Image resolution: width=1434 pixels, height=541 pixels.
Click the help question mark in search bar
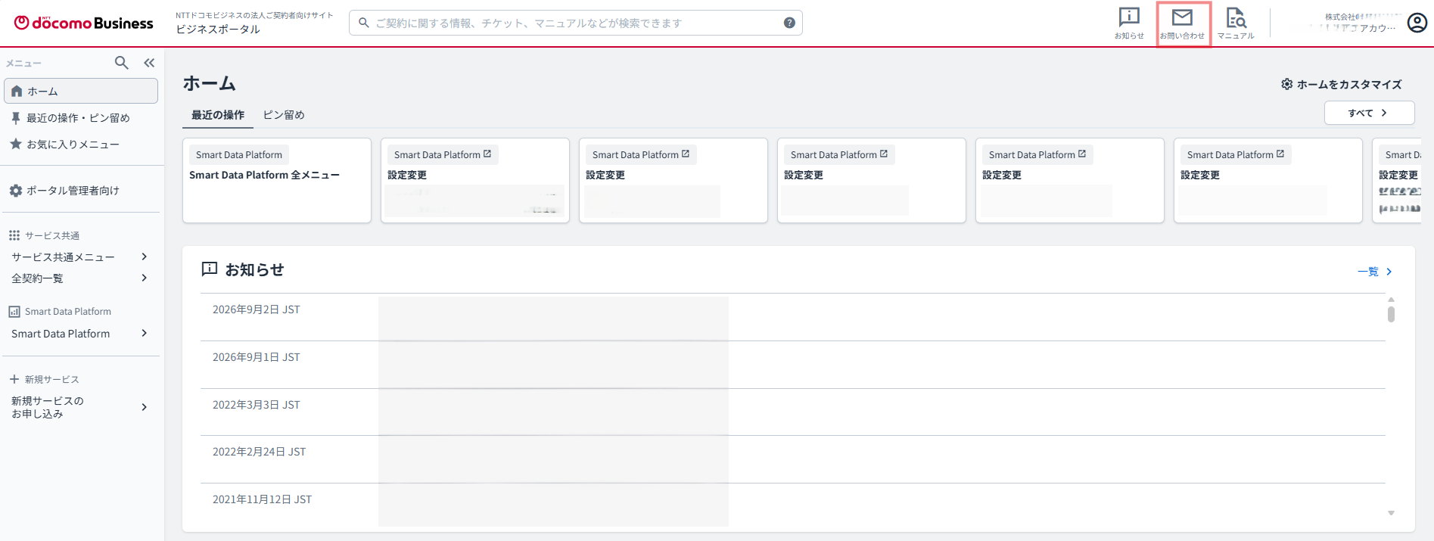coord(789,23)
